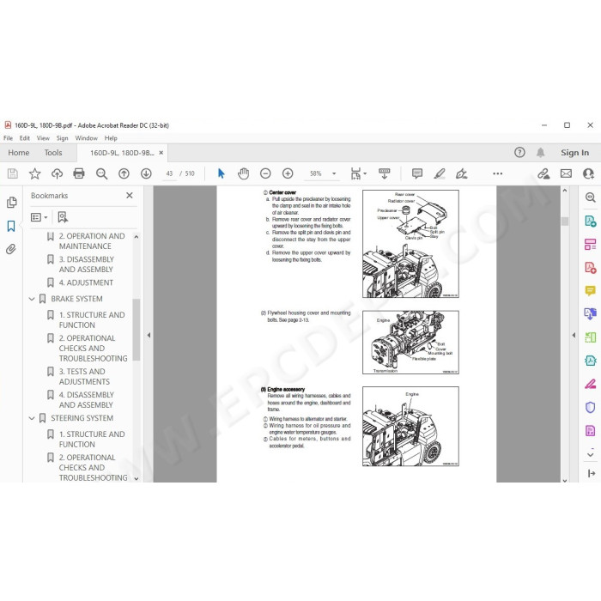
Task: Click the expand tools pane icon at bottom right
Action: [x=591, y=473]
